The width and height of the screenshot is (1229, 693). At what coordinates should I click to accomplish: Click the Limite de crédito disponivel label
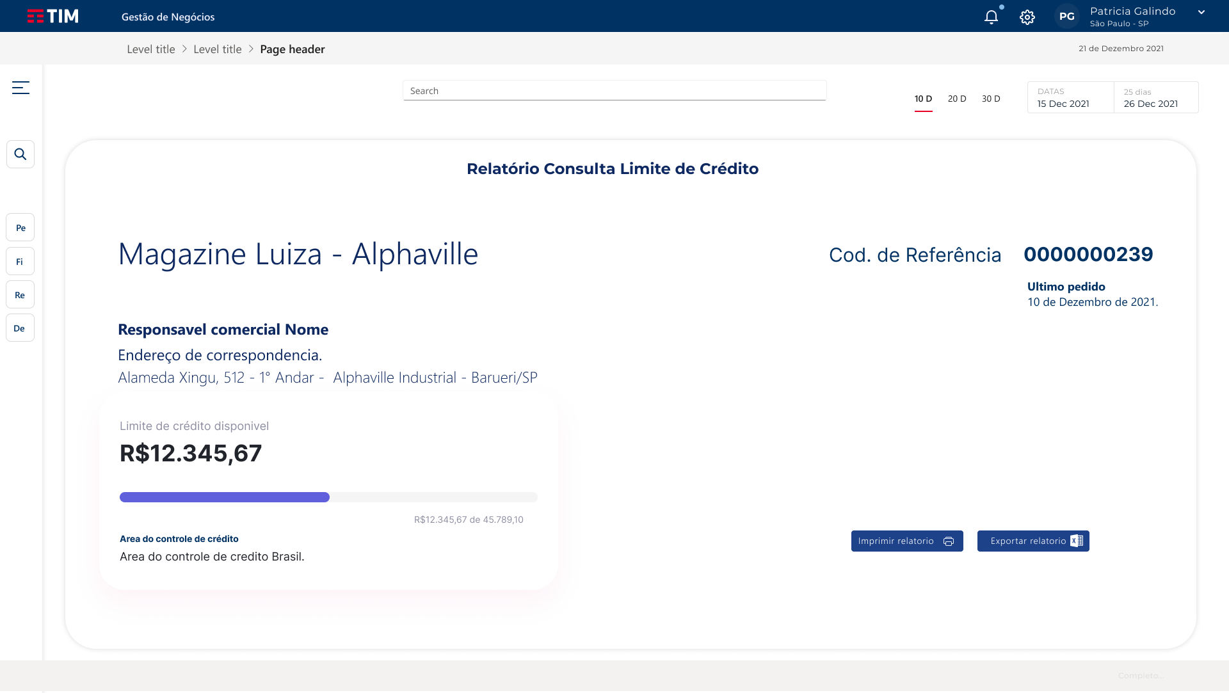pyautogui.click(x=194, y=426)
